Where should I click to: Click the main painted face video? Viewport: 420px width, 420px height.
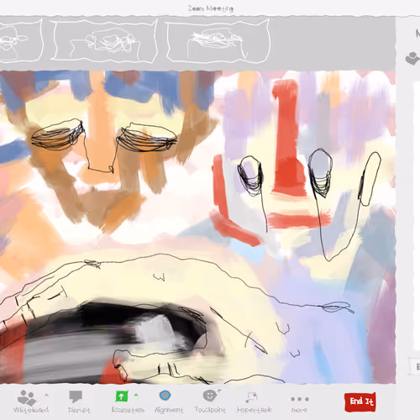coord(197,227)
